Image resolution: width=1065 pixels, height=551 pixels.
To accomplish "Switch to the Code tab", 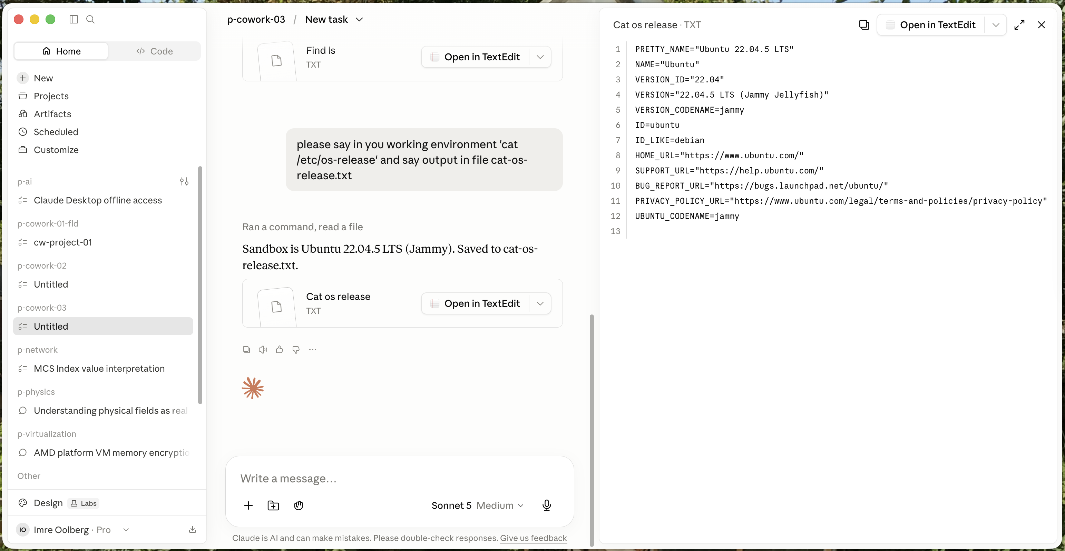I will click(154, 51).
